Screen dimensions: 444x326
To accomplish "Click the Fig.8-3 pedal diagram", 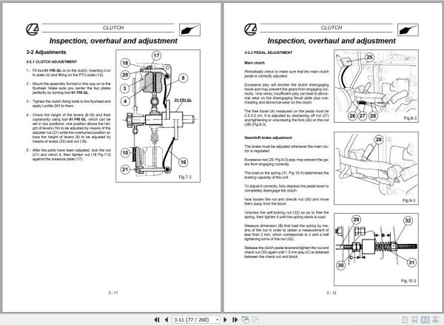I will 377,86.
